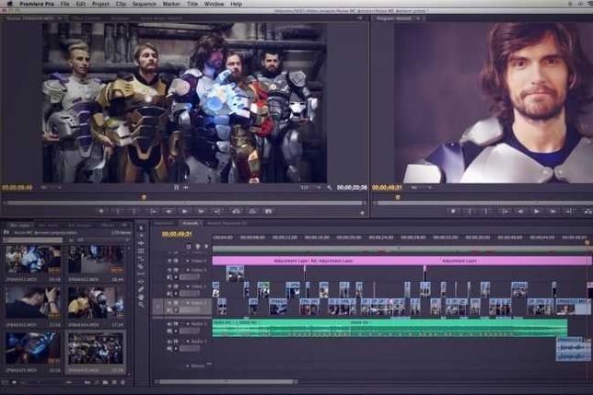Open the Source monitor button editor plus icon

pos(362,214)
